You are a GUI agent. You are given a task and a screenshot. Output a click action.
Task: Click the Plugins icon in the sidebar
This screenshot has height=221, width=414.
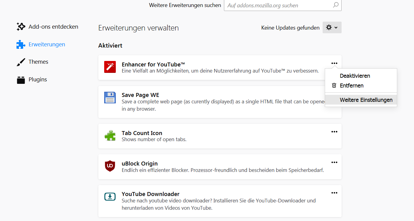click(21, 80)
